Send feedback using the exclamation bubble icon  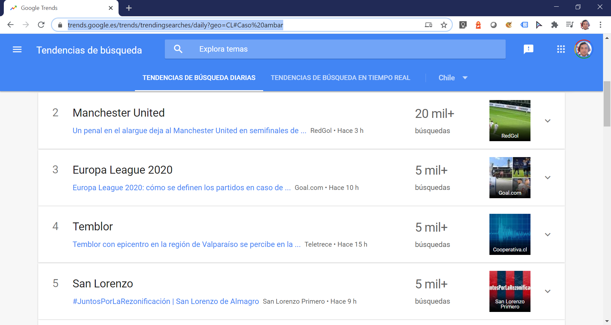click(529, 49)
